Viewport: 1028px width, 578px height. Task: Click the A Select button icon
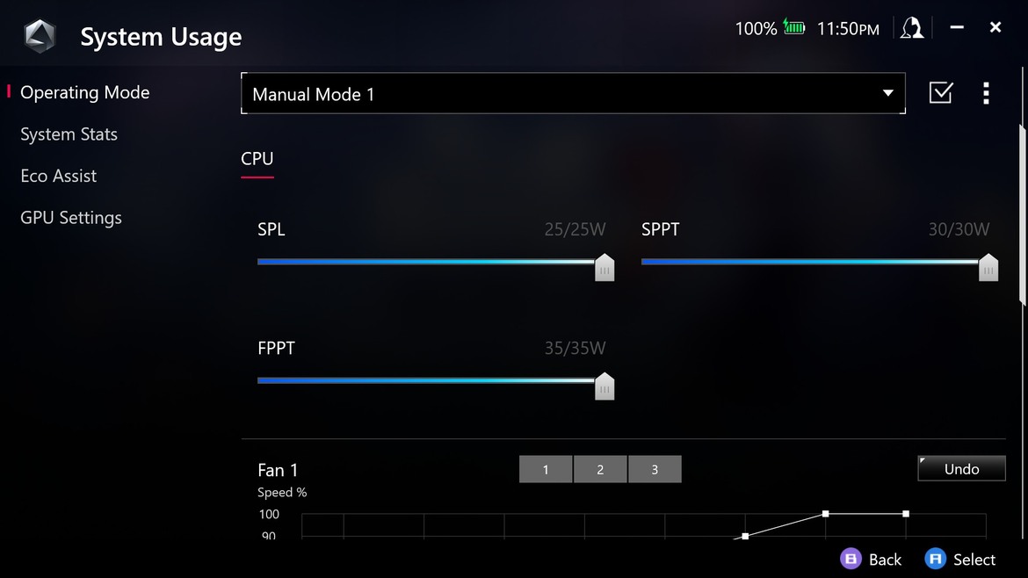[x=935, y=559]
